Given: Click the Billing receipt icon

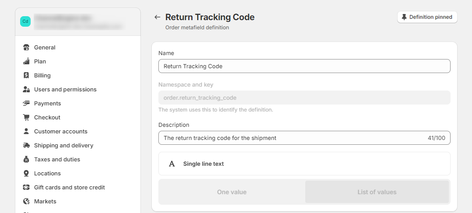Looking at the screenshot, I should pos(26,76).
